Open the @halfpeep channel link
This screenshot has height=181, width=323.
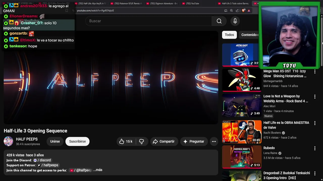coord(81,170)
